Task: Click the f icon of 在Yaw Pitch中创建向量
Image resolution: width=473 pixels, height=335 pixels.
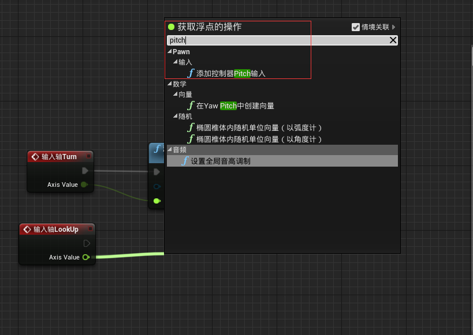Action: (191, 106)
